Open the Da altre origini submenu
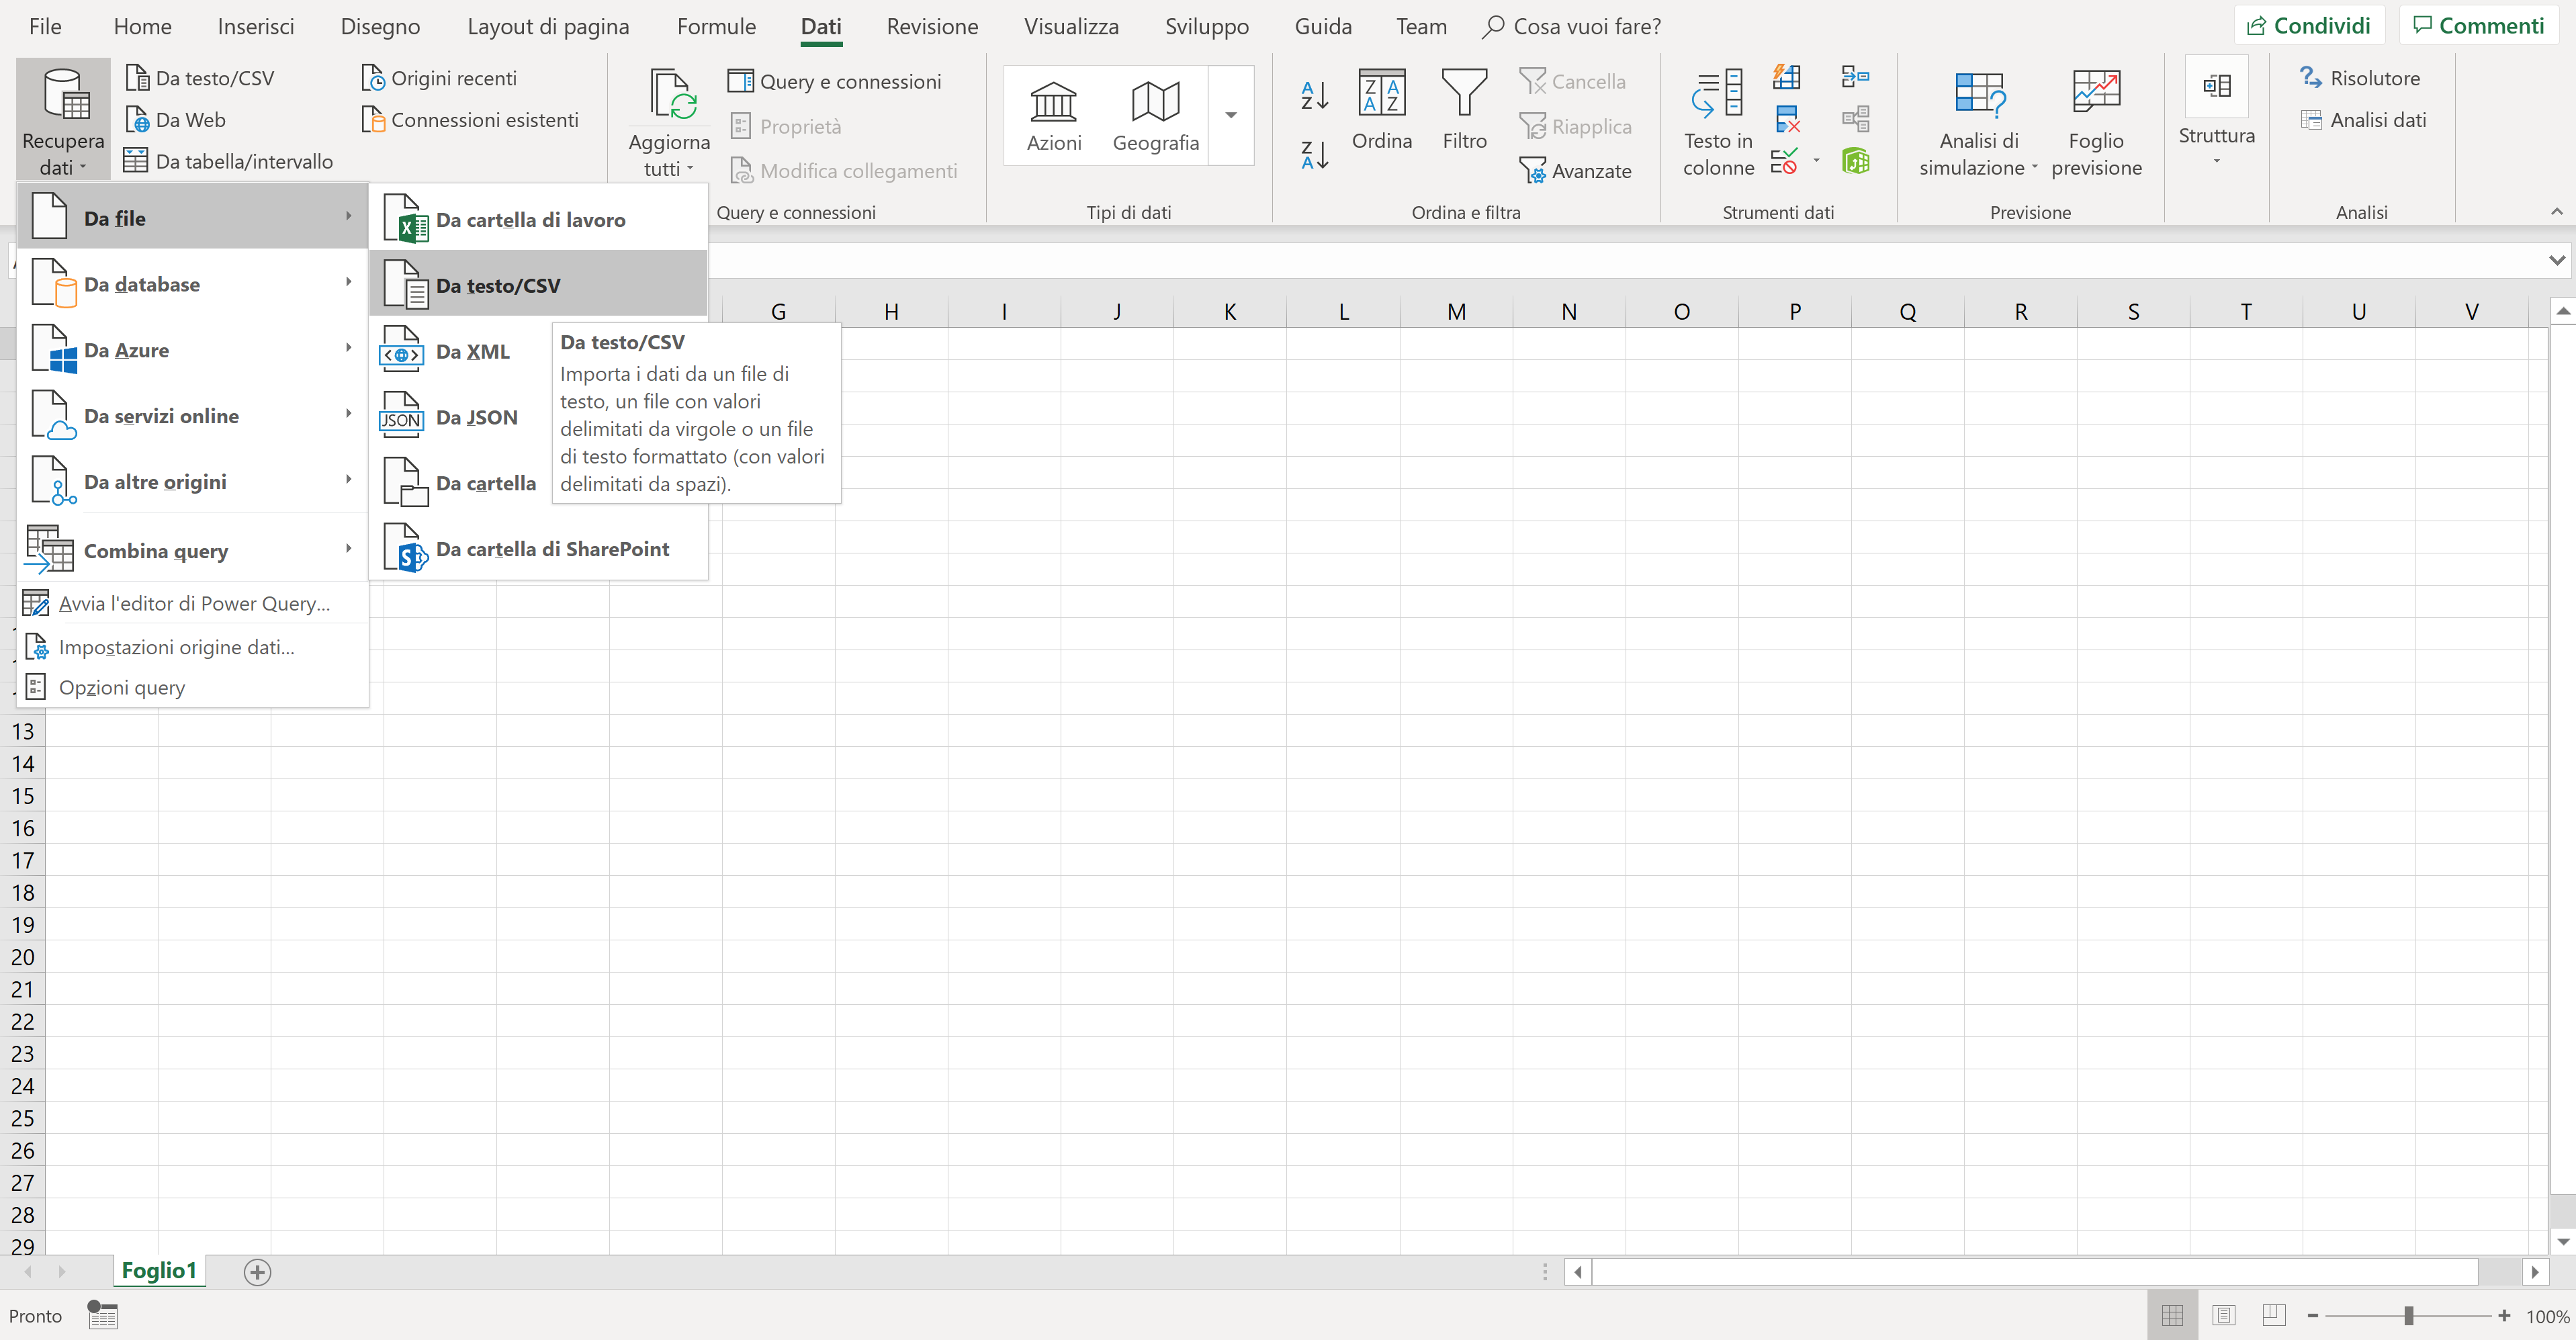The image size is (2576, 1340). pyautogui.click(x=193, y=482)
